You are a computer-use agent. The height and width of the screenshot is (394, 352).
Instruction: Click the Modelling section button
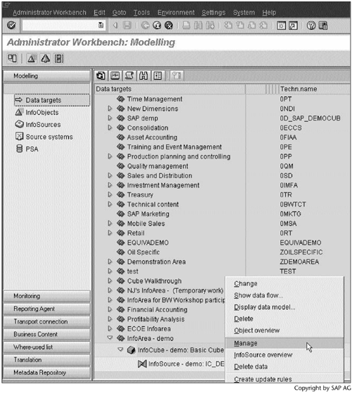coord(46,76)
